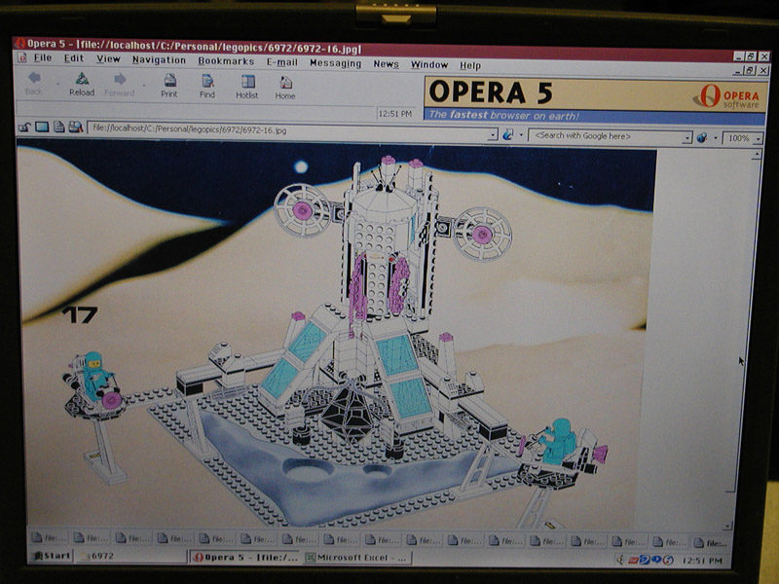This screenshot has width=779, height=584.
Task: Toggle the padlock security icon
Action: tap(24, 128)
